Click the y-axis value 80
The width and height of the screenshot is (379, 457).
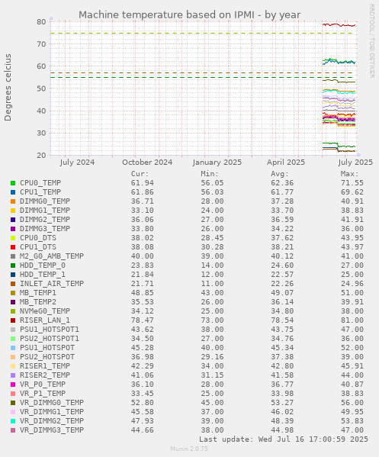(41, 22)
